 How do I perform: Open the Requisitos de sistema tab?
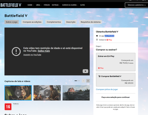pos(91,22)
